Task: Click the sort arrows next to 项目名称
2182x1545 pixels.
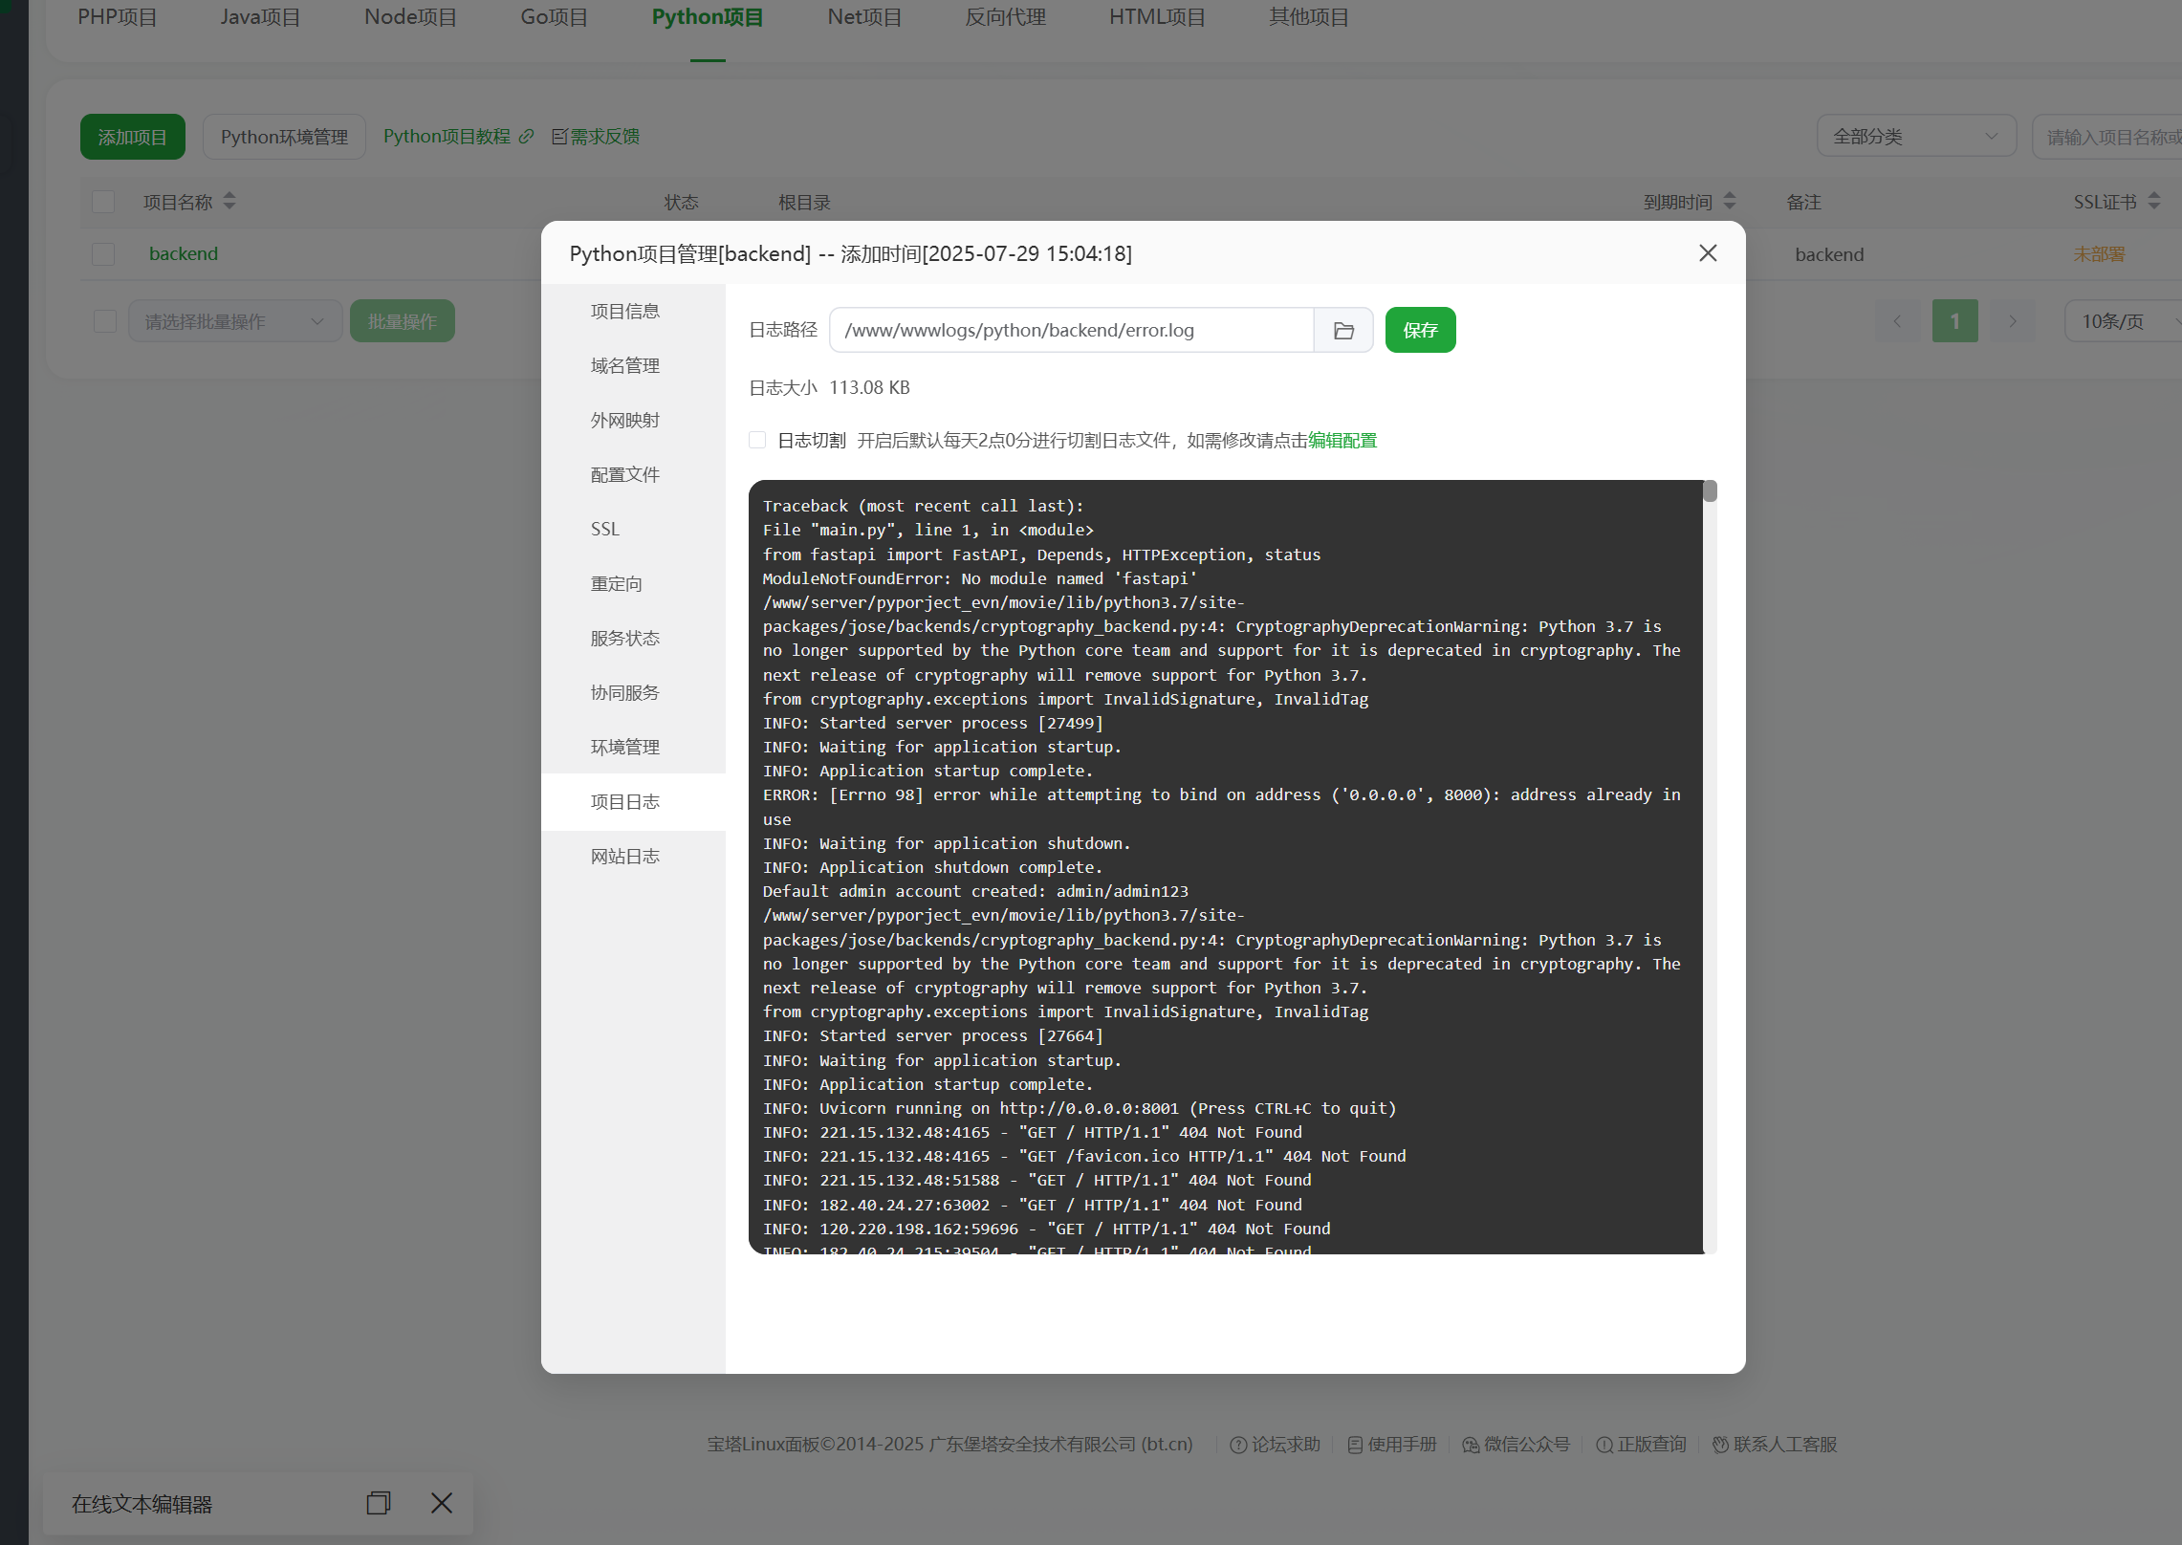Action: pyautogui.click(x=229, y=202)
